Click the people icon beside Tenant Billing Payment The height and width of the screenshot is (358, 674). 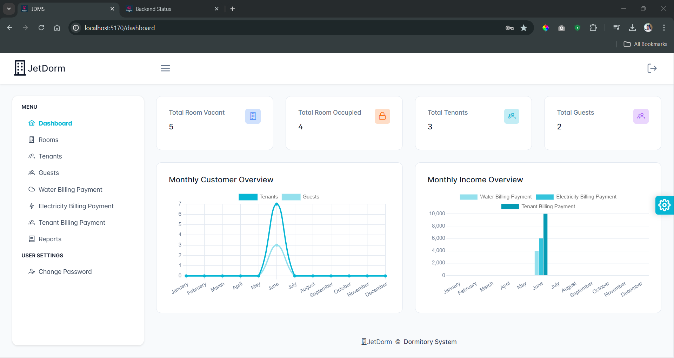(32, 222)
